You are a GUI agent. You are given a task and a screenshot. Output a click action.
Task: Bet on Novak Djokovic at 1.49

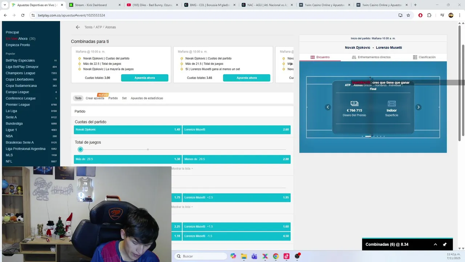coord(128,130)
